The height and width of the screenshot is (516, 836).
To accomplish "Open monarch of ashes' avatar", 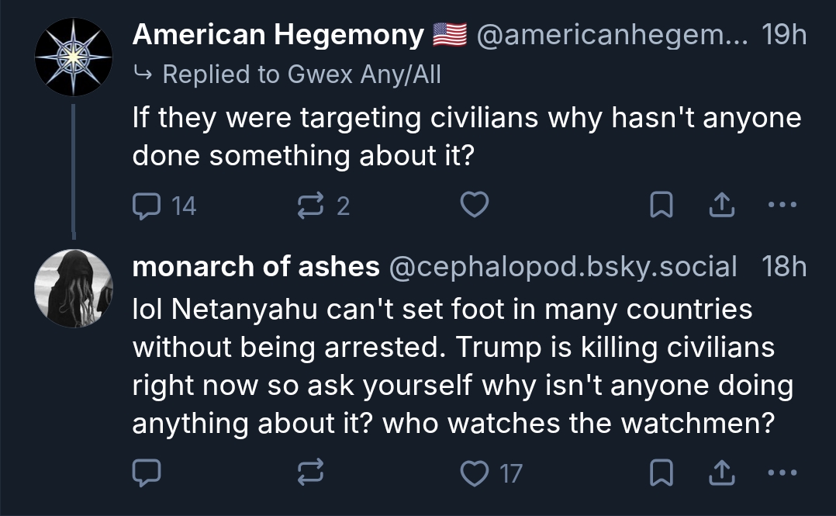I will click(74, 288).
